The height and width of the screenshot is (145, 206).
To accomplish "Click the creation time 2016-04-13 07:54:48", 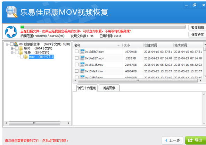I will (158, 58).
